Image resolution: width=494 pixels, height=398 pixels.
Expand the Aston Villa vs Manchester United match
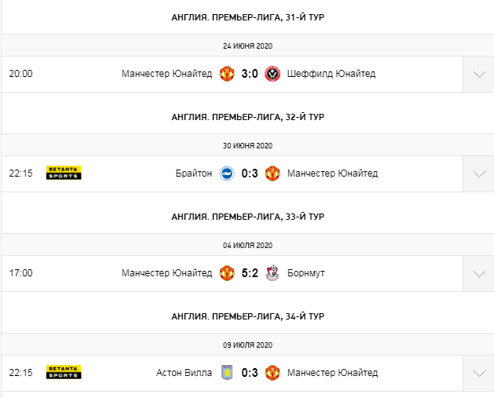pyautogui.click(x=478, y=373)
